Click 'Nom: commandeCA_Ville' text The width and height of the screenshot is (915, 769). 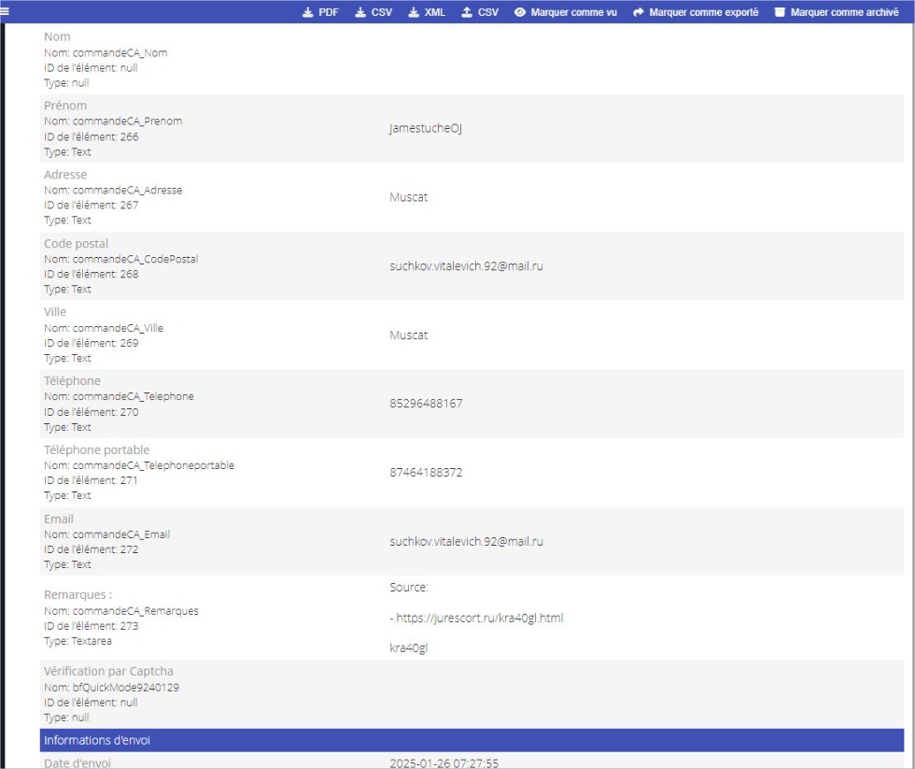(x=104, y=328)
